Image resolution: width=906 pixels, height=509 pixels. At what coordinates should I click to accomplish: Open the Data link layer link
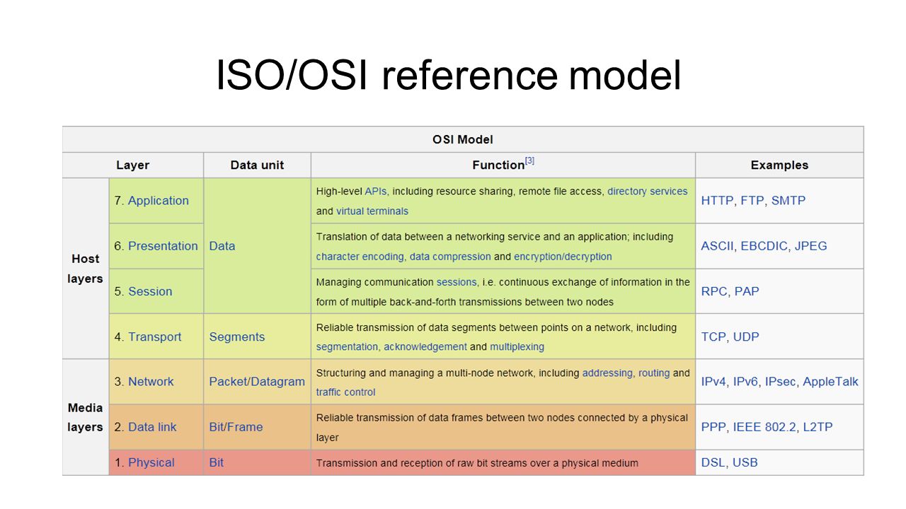click(x=152, y=427)
